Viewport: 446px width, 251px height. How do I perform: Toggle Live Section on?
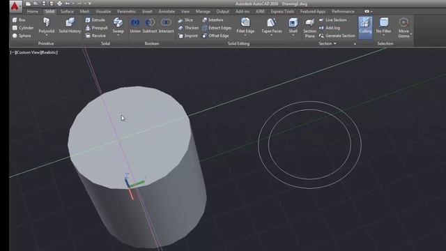(x=333, y=20)
